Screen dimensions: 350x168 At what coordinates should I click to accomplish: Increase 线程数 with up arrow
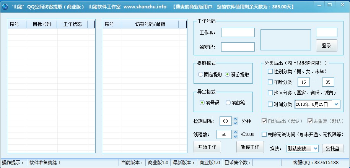pyautogui.click(x=235, y=132)
